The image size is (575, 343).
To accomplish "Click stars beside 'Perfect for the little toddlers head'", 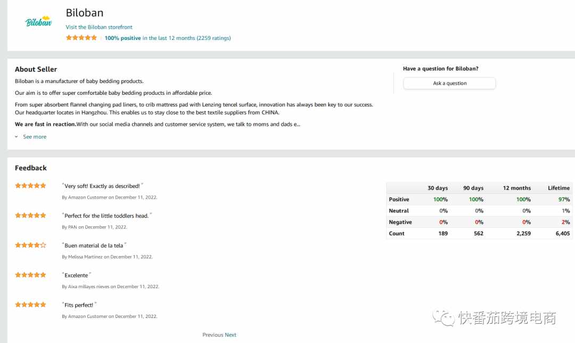I will (x=30, y=216).
